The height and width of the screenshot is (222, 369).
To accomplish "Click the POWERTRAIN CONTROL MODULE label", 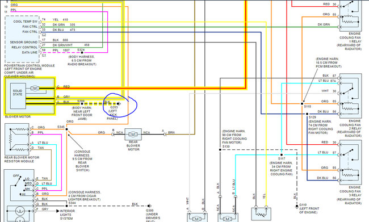I will (30, 65).
